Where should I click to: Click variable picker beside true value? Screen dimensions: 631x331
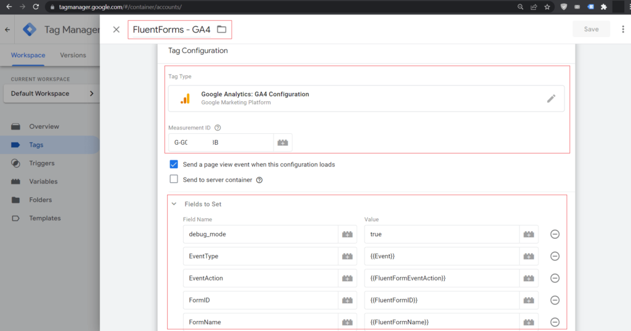(x=529, y=234)
